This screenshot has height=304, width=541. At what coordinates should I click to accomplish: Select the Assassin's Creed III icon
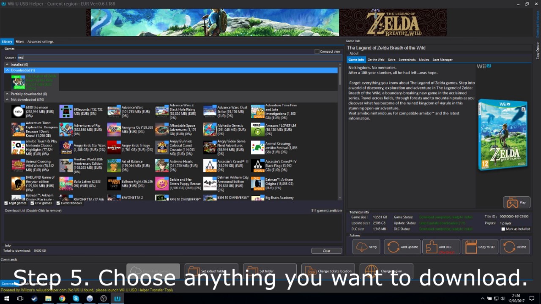click(210, 166)
